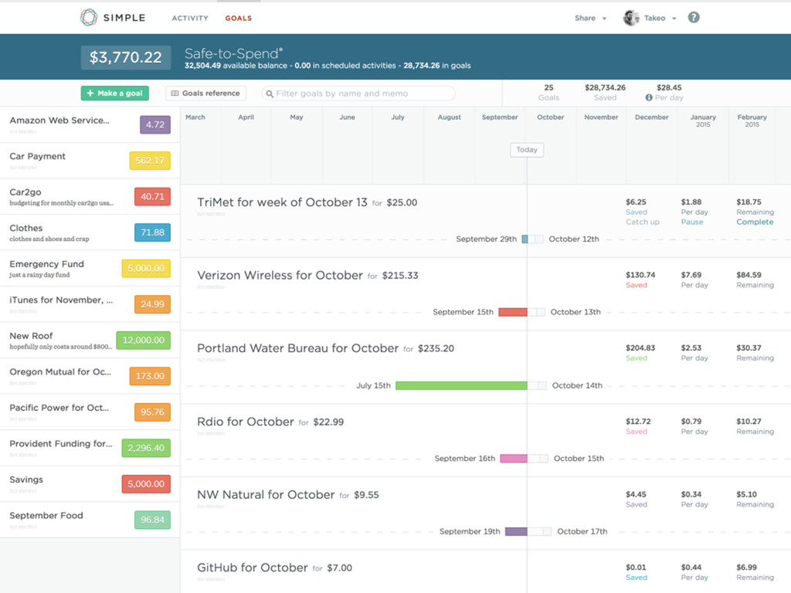Click the October month header

click(550, 117)
